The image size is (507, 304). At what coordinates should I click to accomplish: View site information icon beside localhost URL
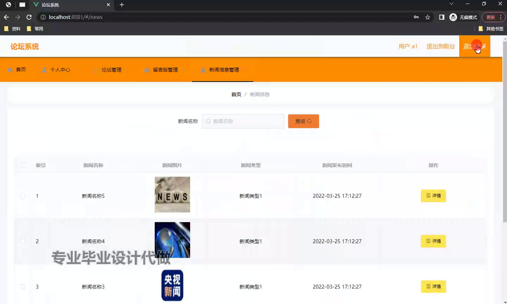(43, 17)
